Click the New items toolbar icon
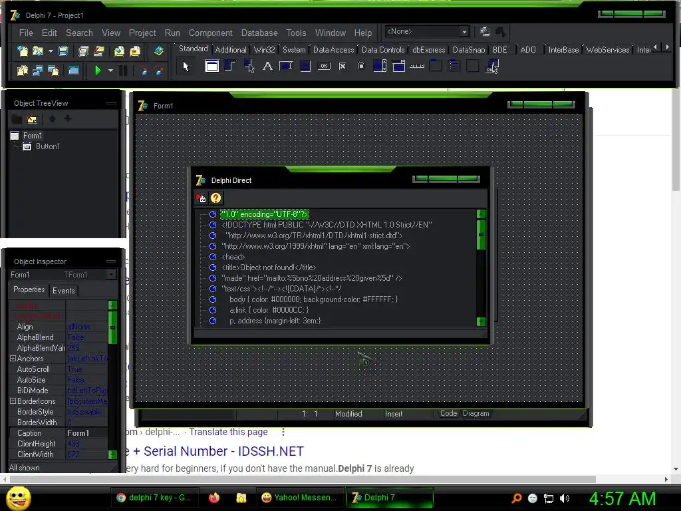Image resolution: width=681 pixels, height=511 pixels. pos(22,51)
